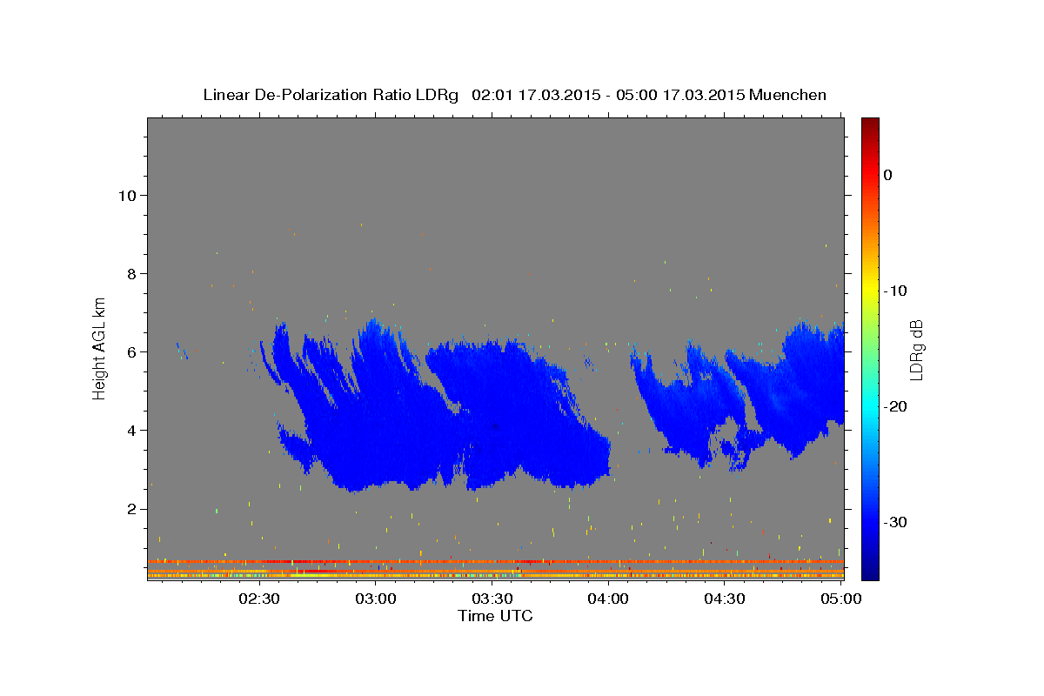1044x696 pixels.
Task: Click the dark red top of the colorbar
Action: coord(870,126)
